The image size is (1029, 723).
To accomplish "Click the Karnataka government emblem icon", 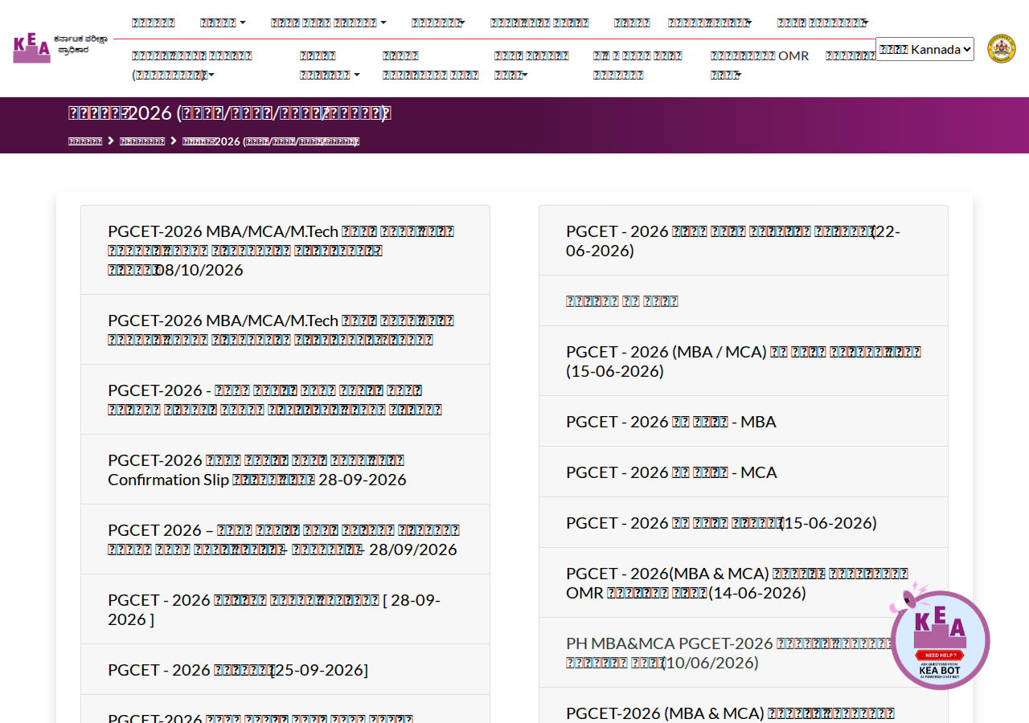I will click(1001, 48).
